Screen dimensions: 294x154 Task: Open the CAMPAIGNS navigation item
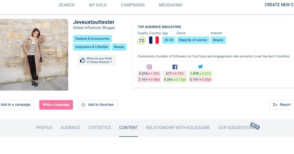tap(133, 5)
